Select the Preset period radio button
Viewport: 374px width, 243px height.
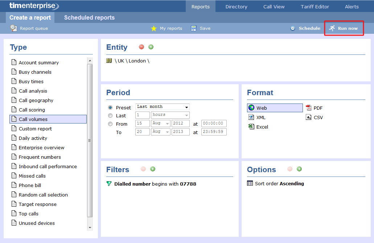pos(110,108)
